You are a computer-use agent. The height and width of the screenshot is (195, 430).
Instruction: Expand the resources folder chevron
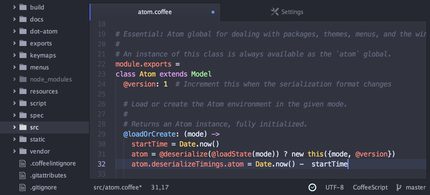(14, 91)
